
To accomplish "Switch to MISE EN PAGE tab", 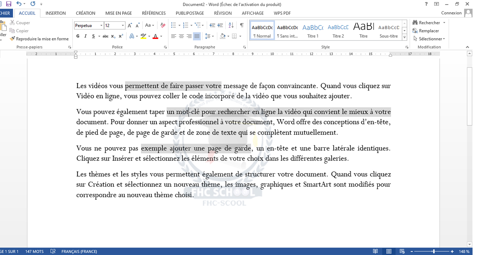I will click(119, 13).
